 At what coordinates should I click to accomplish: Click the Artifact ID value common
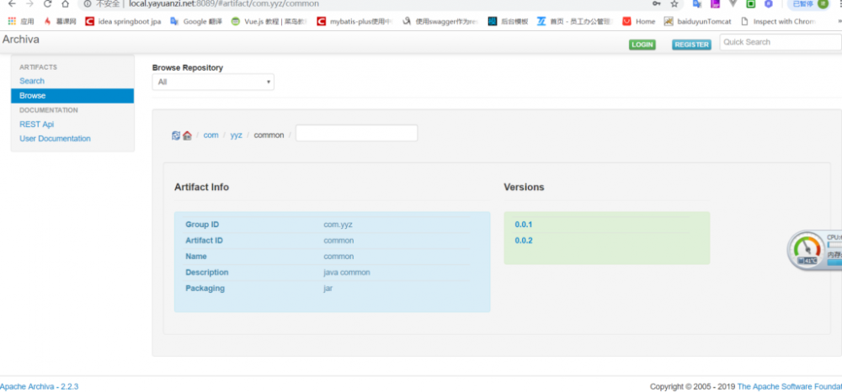(338, 241)
